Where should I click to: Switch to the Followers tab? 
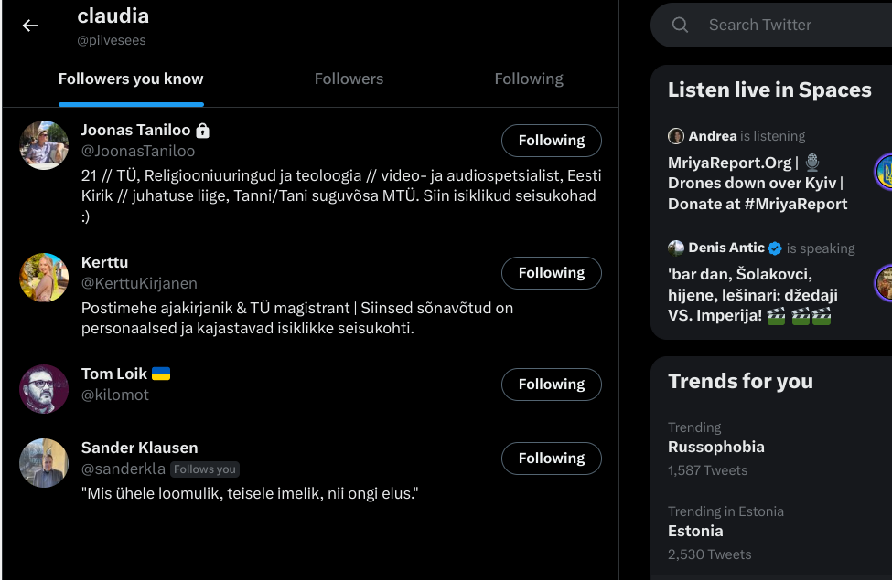[x=349, y=79]
